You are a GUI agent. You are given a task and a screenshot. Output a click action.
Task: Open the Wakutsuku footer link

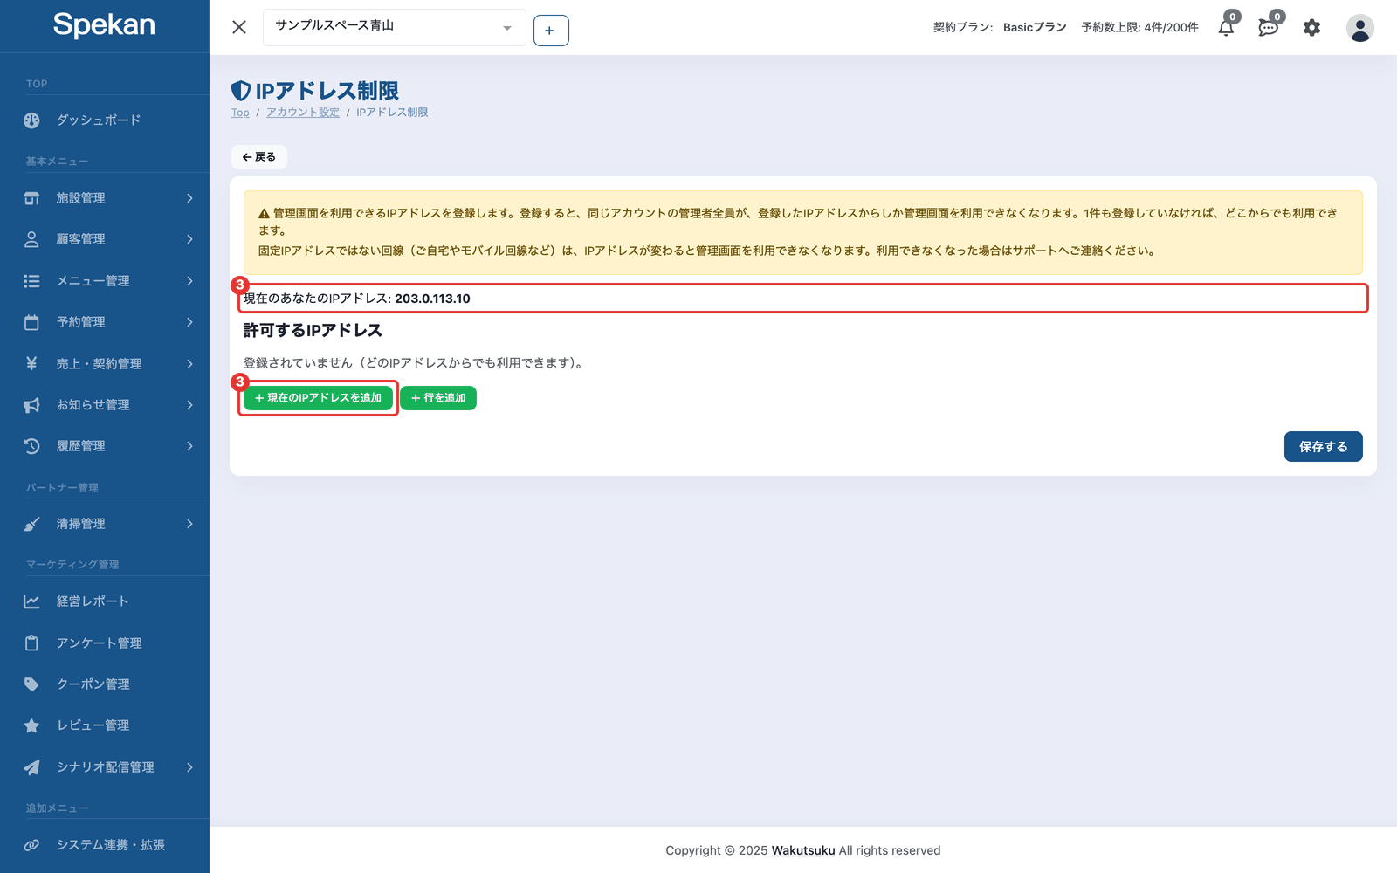click(x=803, y=850)
